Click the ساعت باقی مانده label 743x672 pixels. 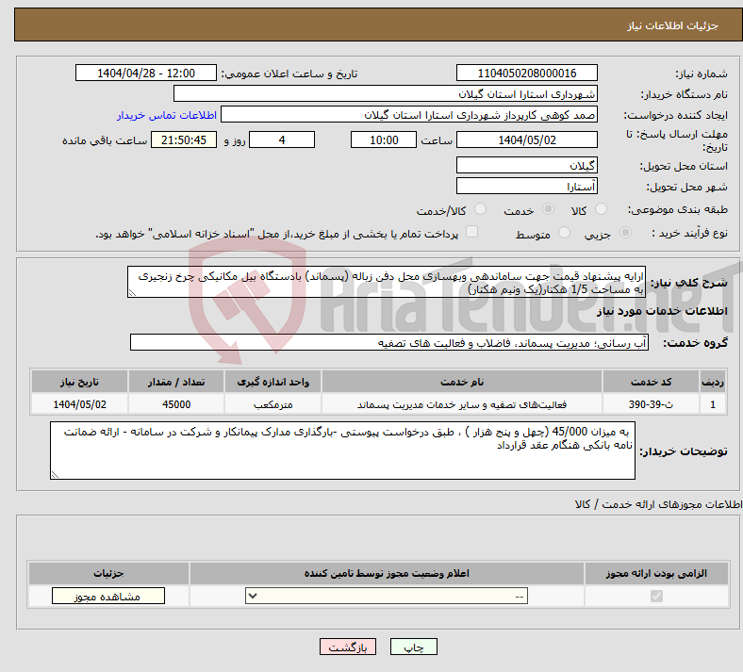[105, 140]
